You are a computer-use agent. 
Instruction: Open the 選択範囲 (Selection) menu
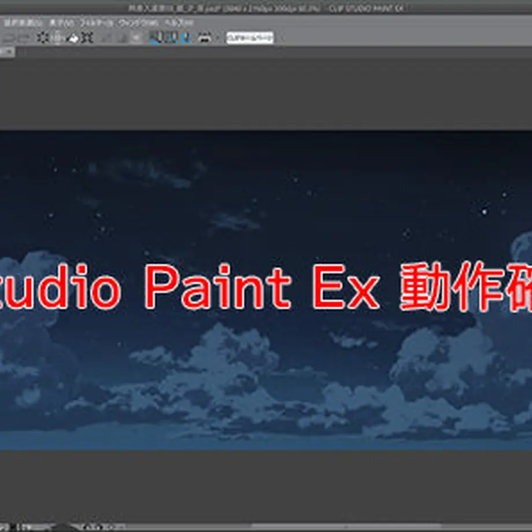pyautogui.click(x=23, y=23)
